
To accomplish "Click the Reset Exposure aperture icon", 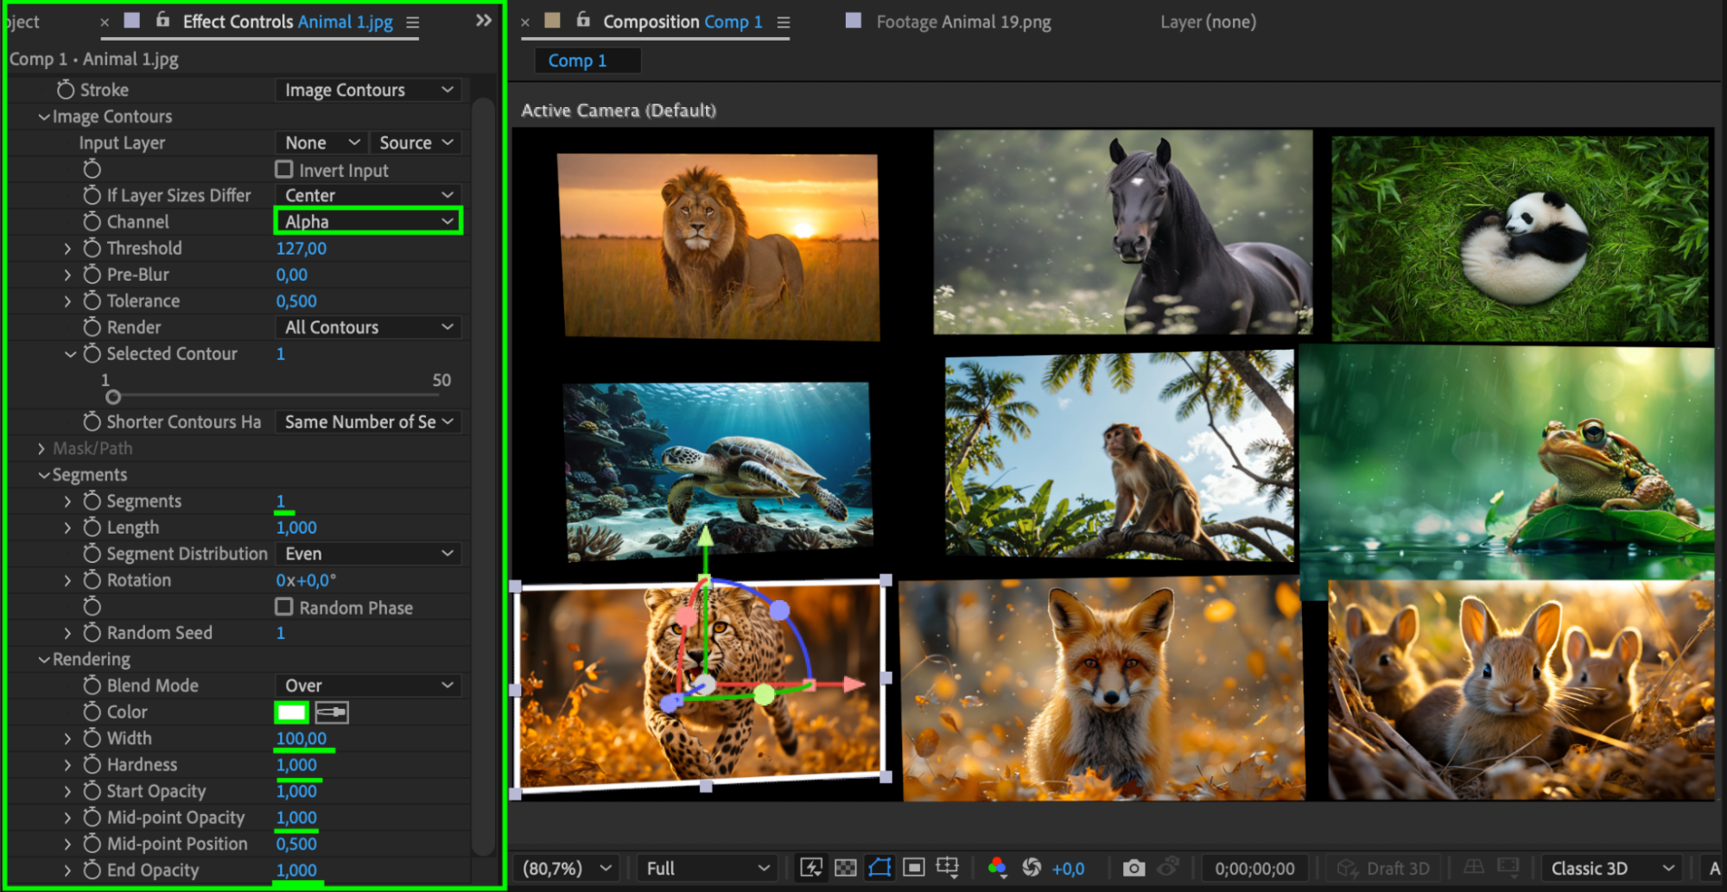I will coord(1032,868).
